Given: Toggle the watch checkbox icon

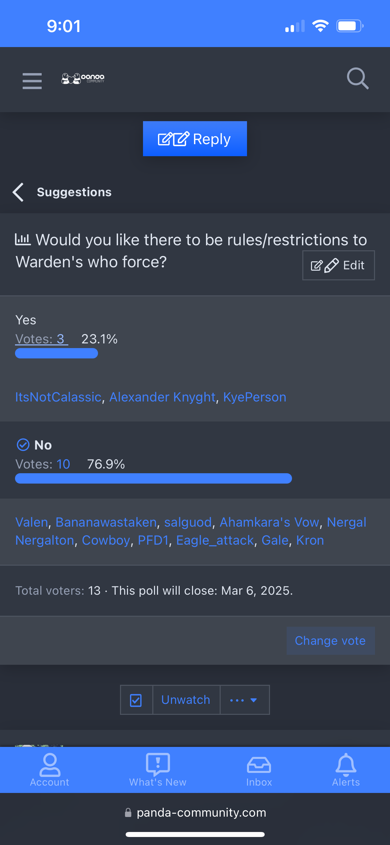Looking at the screenshot, I should (x=136, y=700).
